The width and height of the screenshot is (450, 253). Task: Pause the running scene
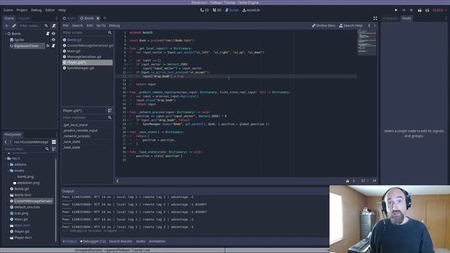click(404, 10)
